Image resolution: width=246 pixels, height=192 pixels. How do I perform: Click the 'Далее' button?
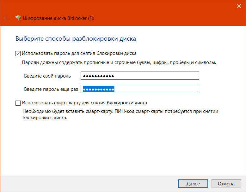tap(193, 183)
